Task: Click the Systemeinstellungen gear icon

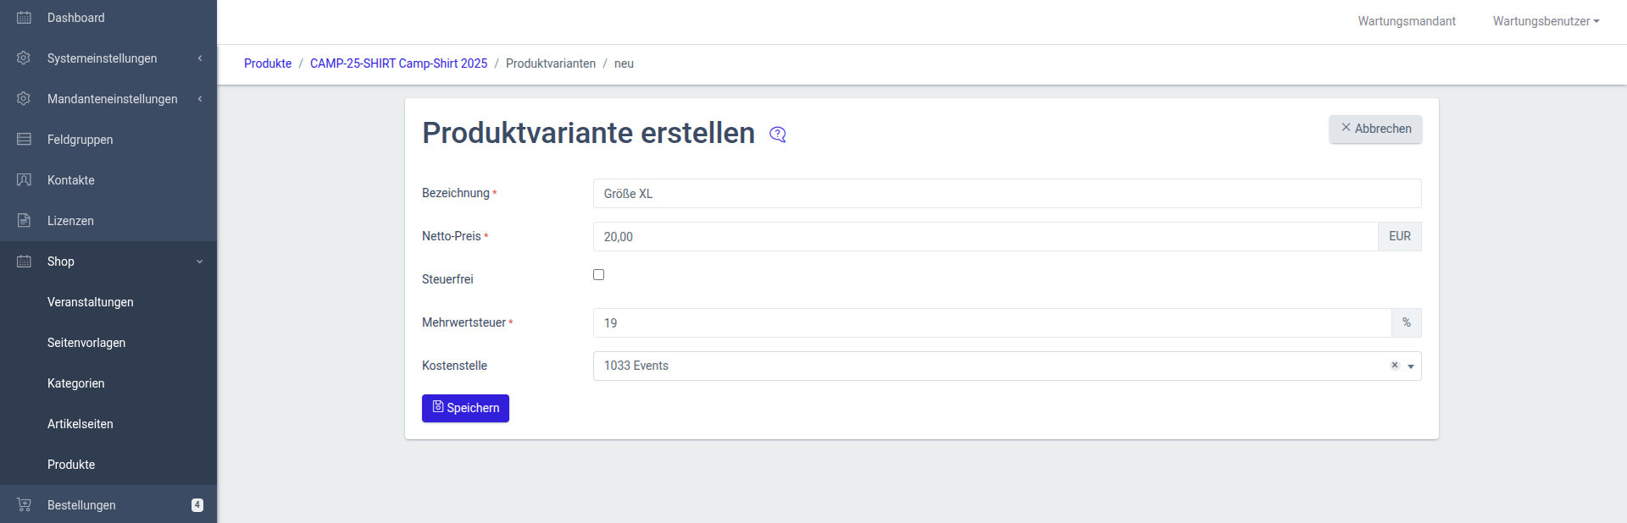Action: 24,58
